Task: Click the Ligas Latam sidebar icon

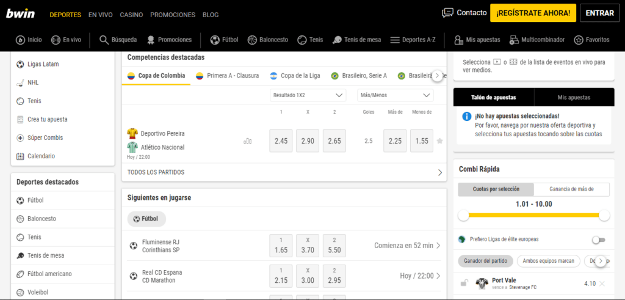Action: point(20,64)
